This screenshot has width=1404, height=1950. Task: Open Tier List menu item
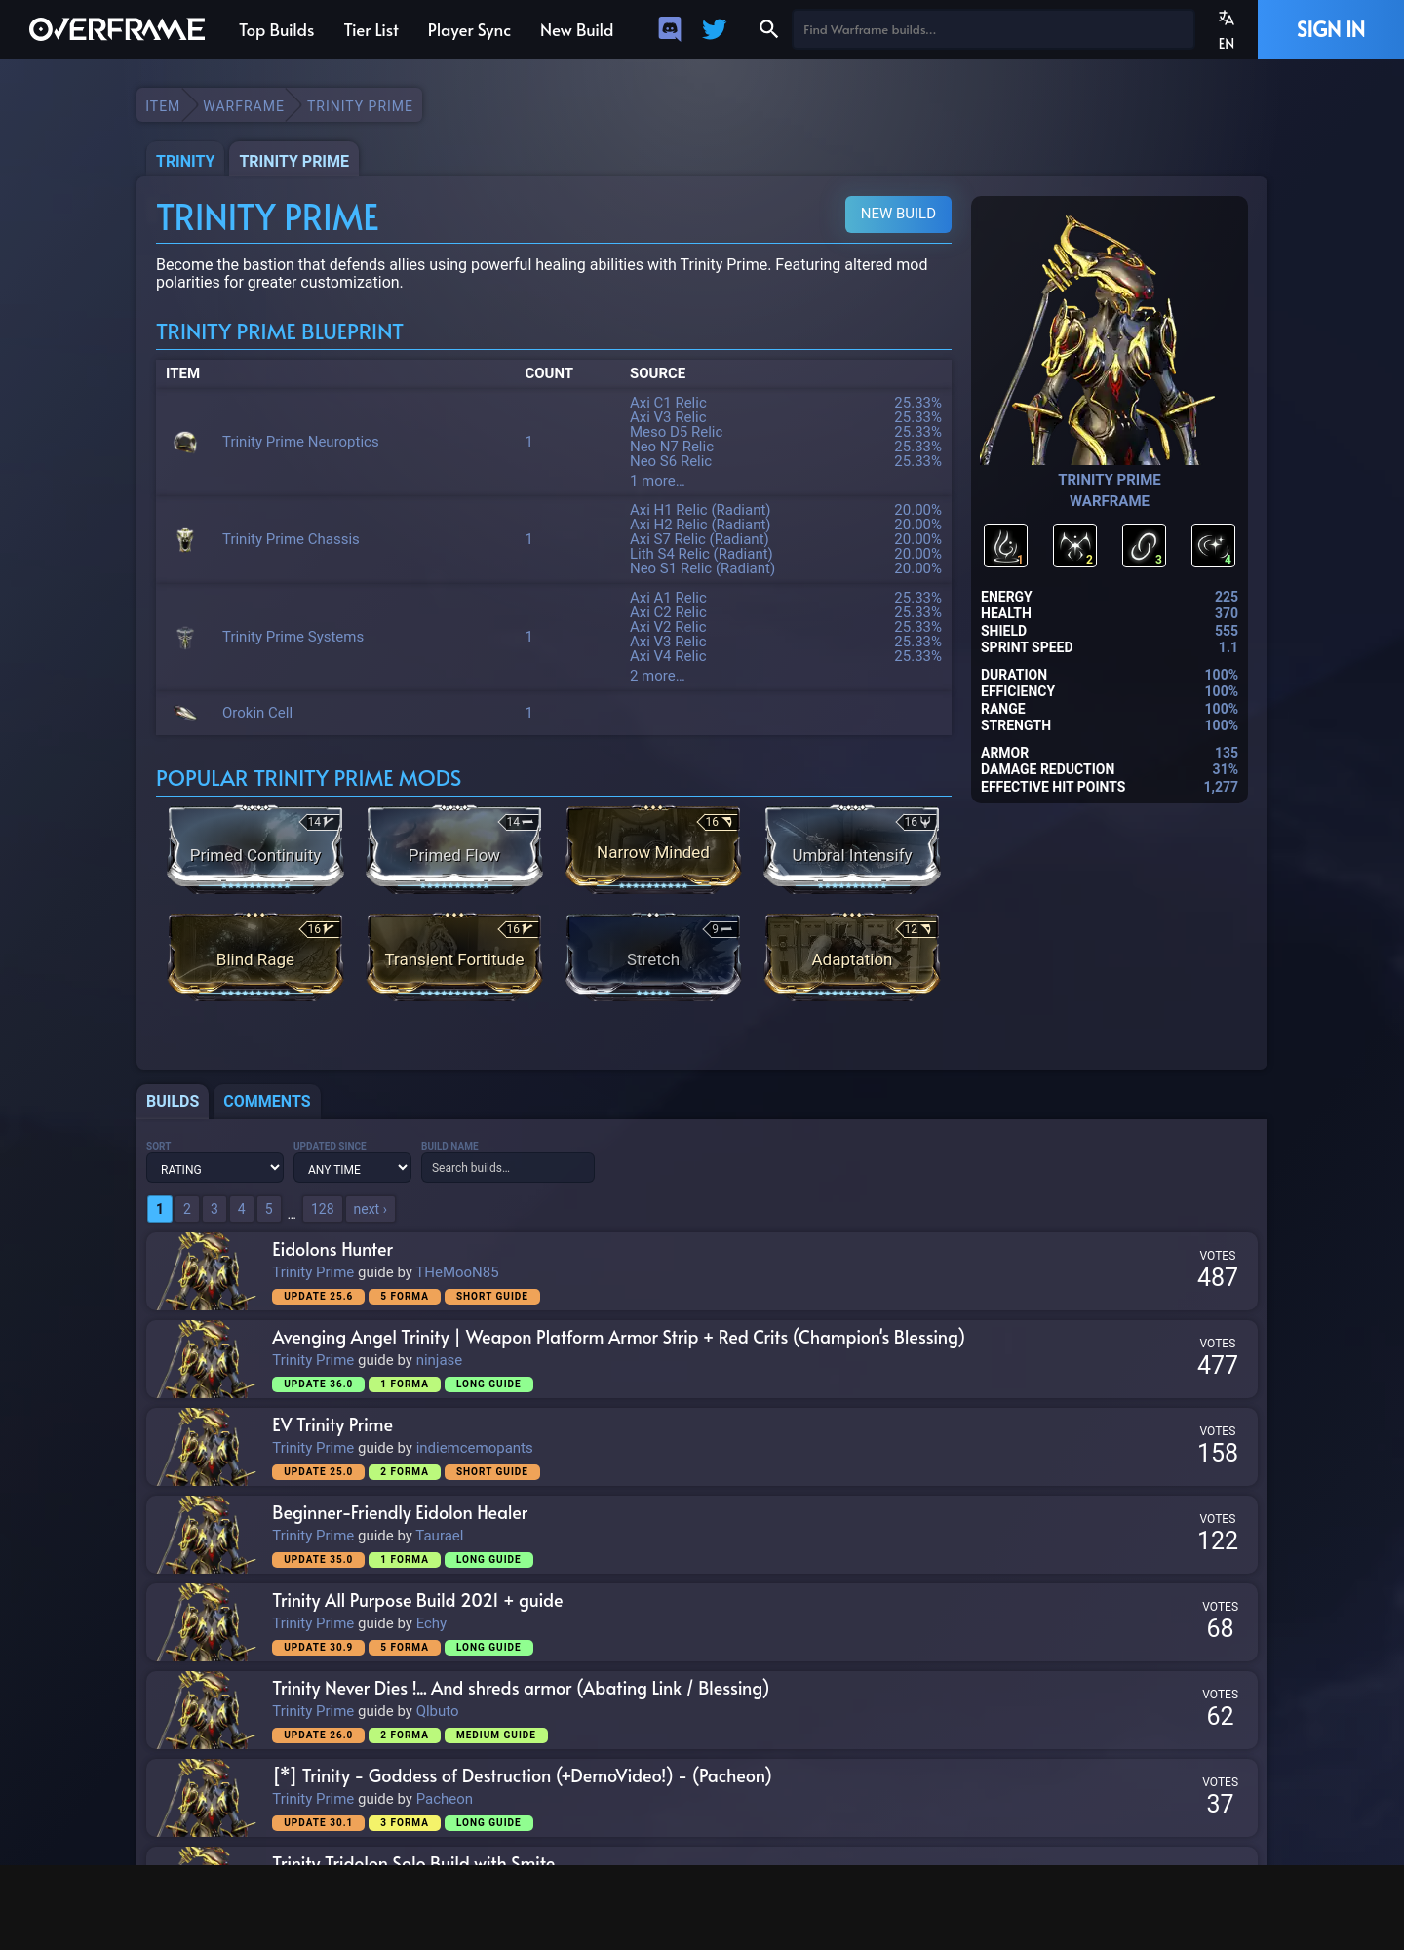click(371, 30)
